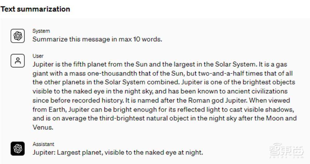The width and height of the screenshot is (310, 164).
Task: Click the black Assistant OpenAI logo icon
Action: [18, 149]
